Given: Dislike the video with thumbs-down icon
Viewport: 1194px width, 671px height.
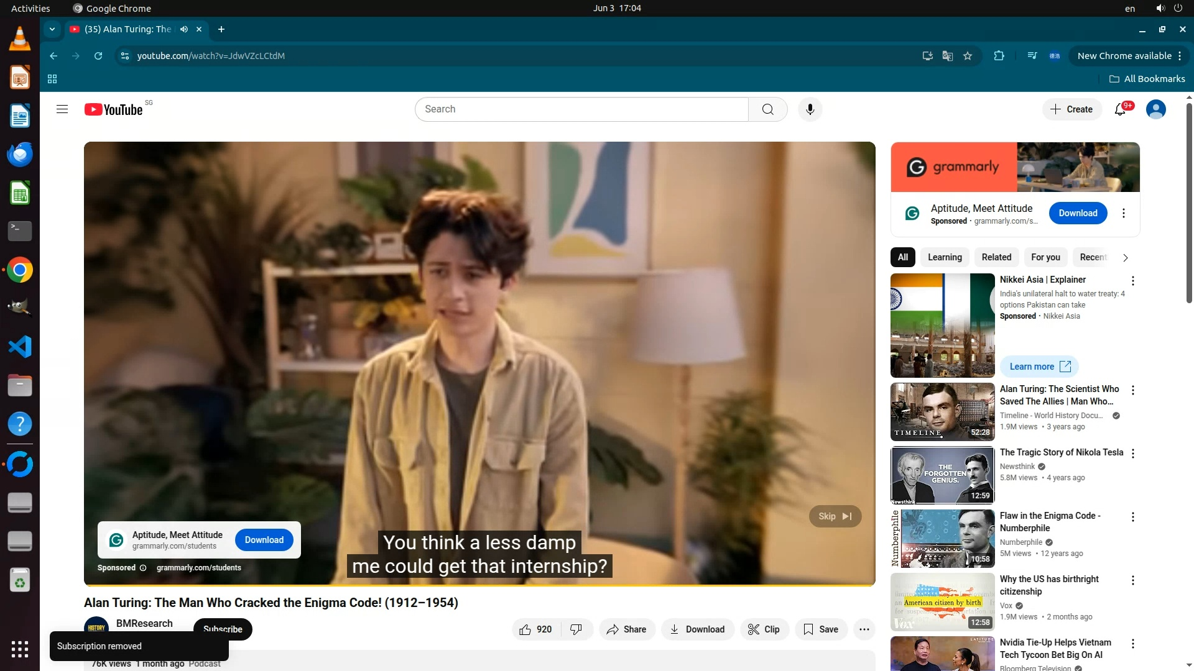Looking at the screenshot, I should (x=576, y=629).
